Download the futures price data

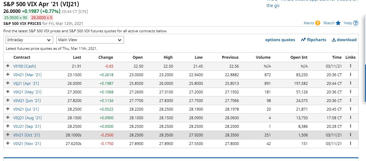click(344, 40)
